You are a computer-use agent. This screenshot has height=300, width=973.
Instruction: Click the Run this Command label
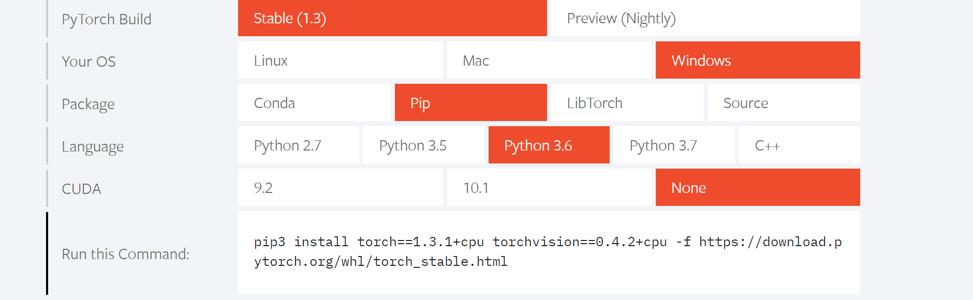click(x=126, y=254)
